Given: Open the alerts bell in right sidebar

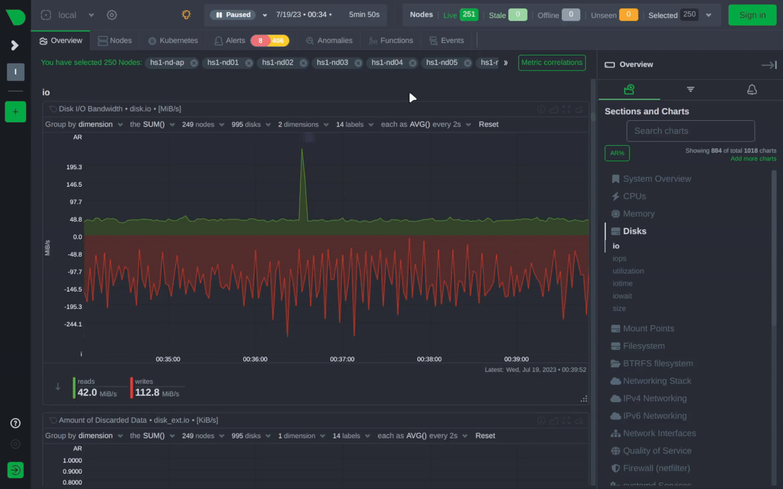Looking at the screenshot, I should [752, 90].
